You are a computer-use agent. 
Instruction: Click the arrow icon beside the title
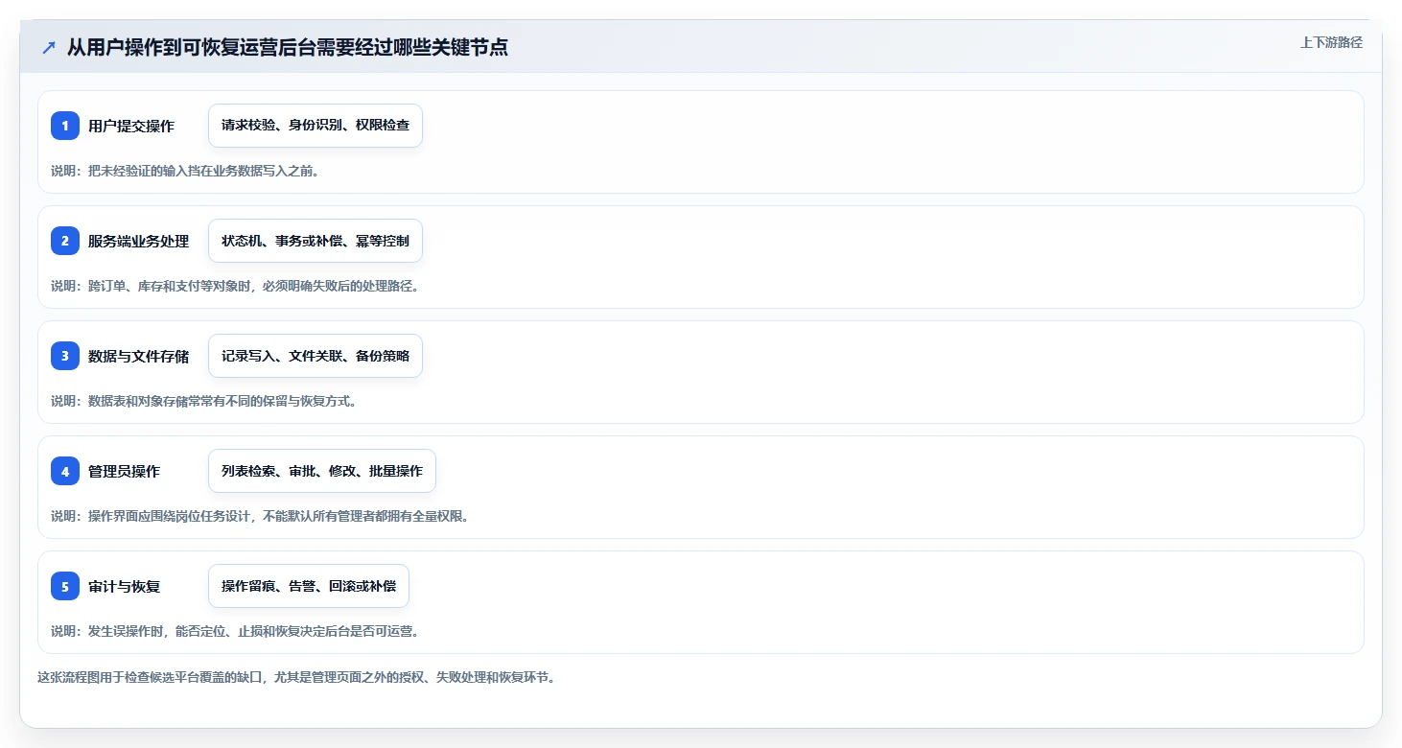point(49,48)
